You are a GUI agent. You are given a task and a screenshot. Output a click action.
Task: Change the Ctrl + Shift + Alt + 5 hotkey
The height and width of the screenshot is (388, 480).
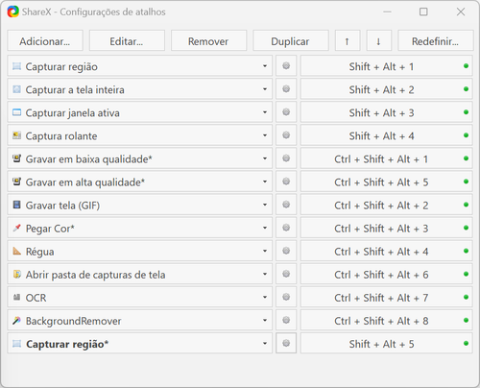click(386, 182)
